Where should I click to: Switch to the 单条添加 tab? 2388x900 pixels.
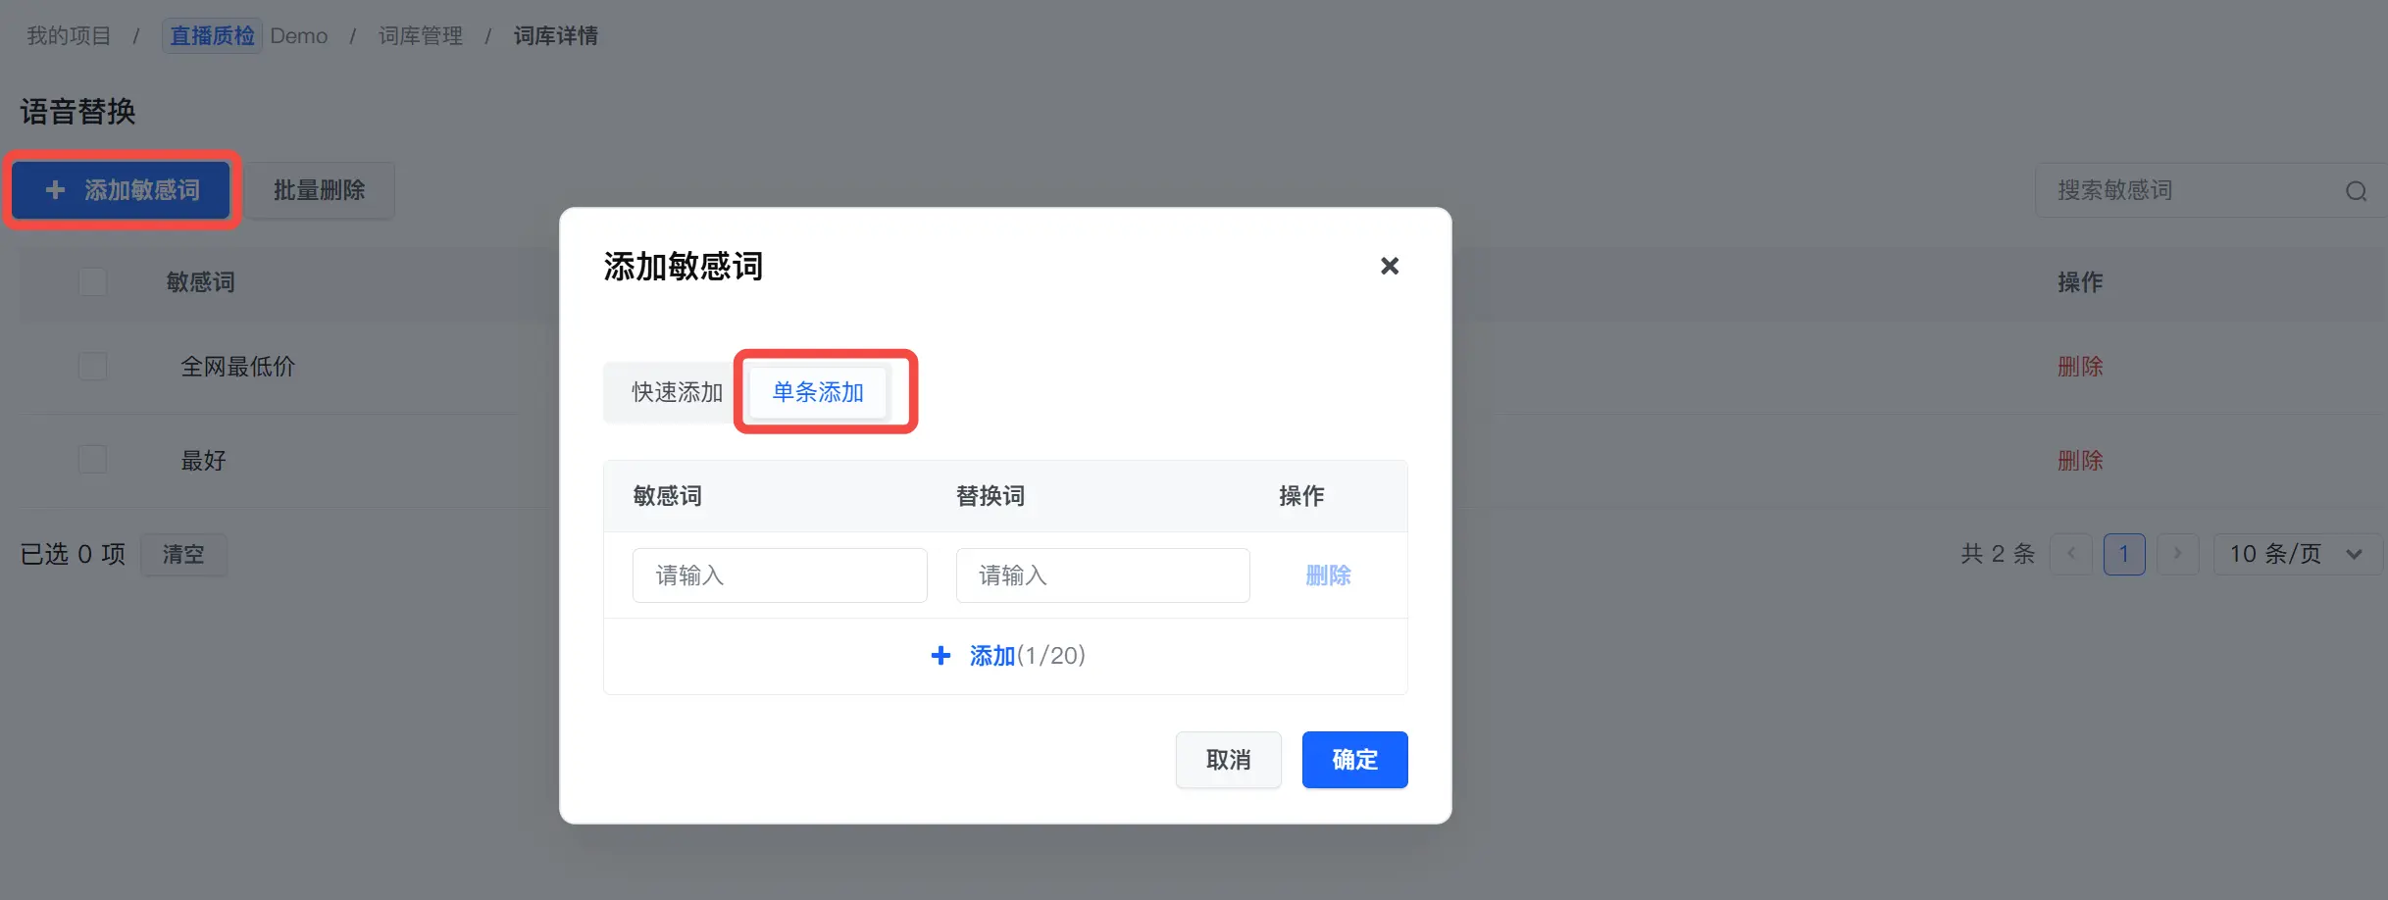click(818, 392)
